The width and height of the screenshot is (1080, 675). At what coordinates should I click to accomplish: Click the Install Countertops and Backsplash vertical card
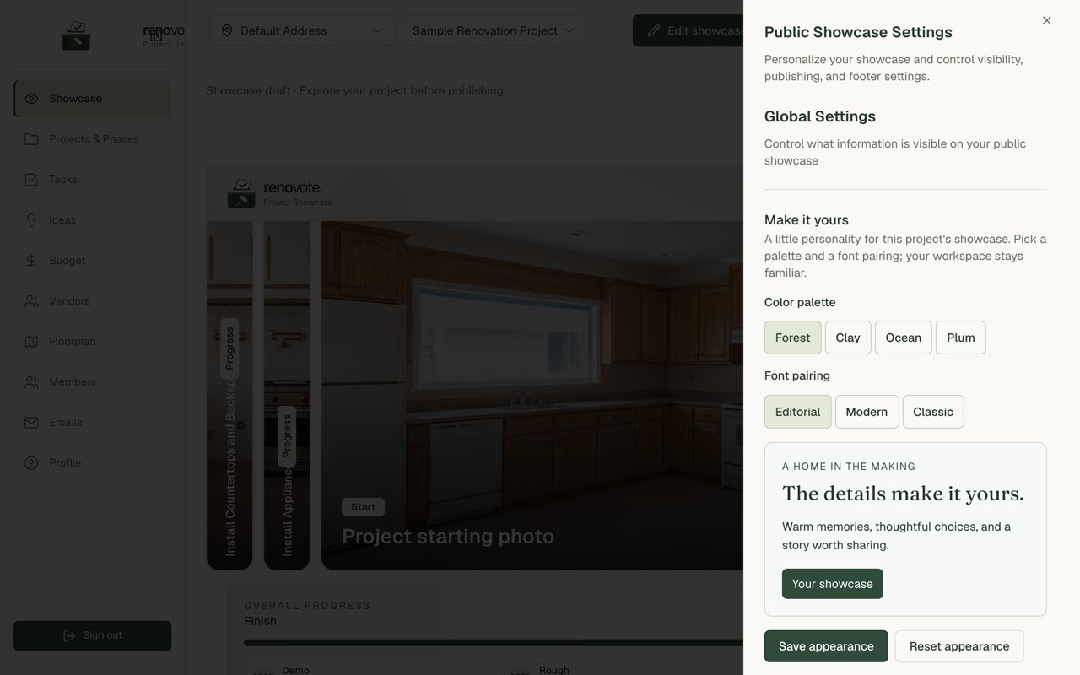click(229, 396)
